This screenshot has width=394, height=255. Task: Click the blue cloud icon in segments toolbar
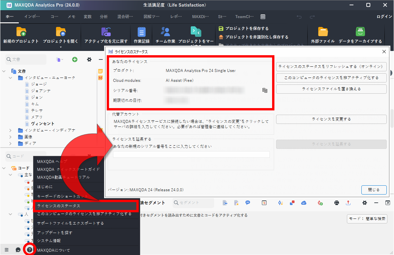pos(304,203)
